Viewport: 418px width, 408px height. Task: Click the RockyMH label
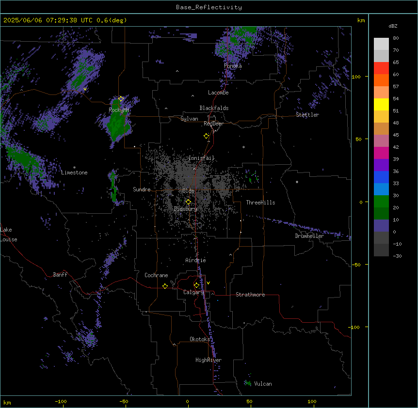[x=119, y=110]
